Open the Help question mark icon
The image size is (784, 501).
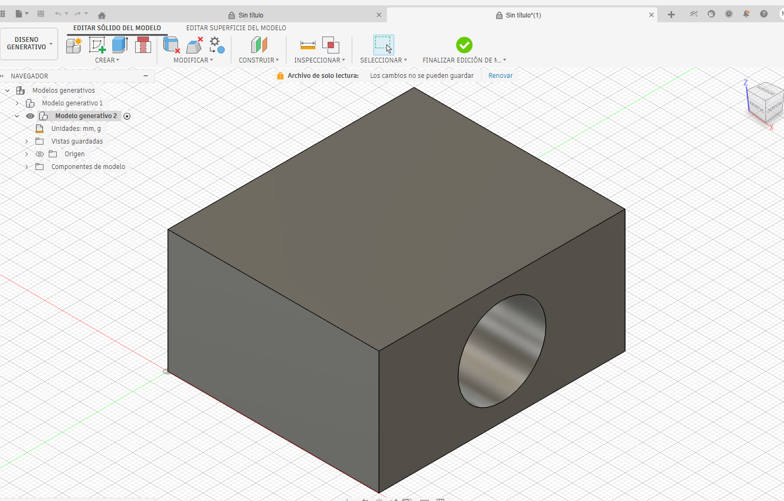[x=764, y=14]
